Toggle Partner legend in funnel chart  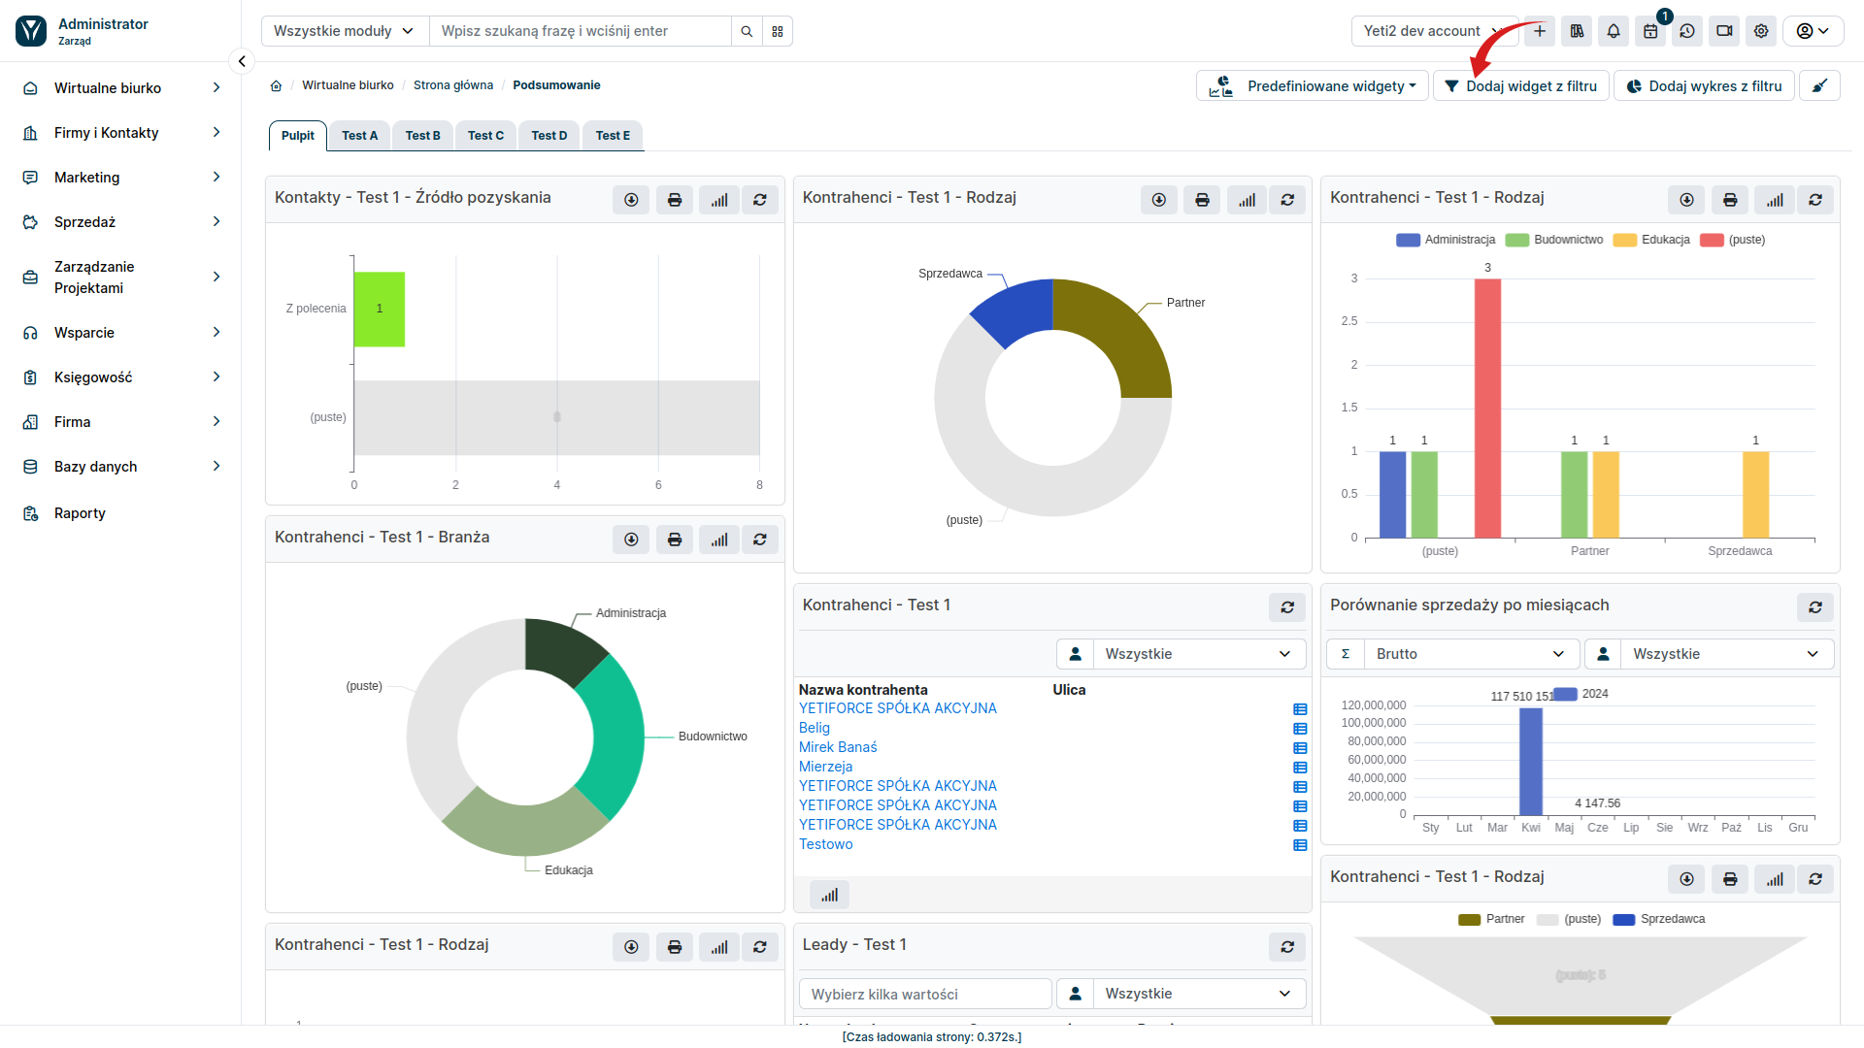click(1491, 919)
